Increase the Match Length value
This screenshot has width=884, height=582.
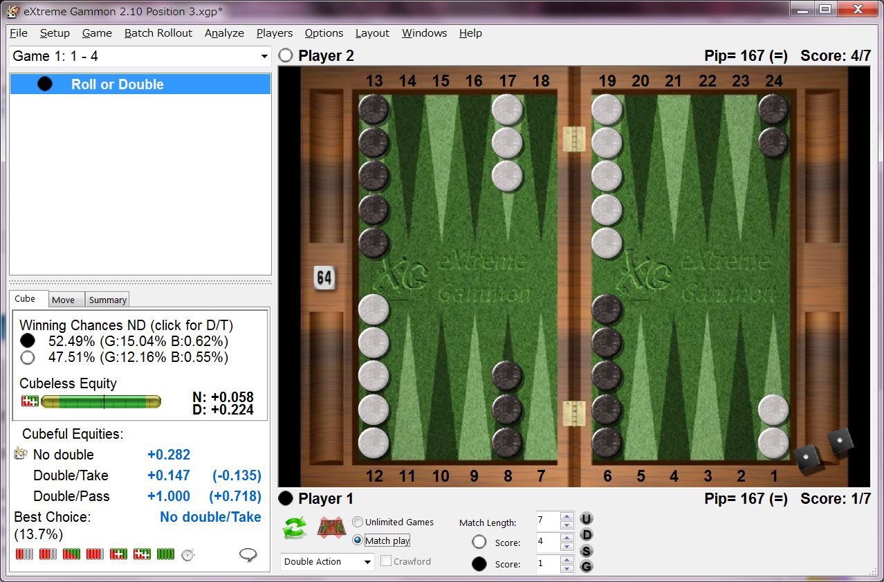tap(567, 516)
